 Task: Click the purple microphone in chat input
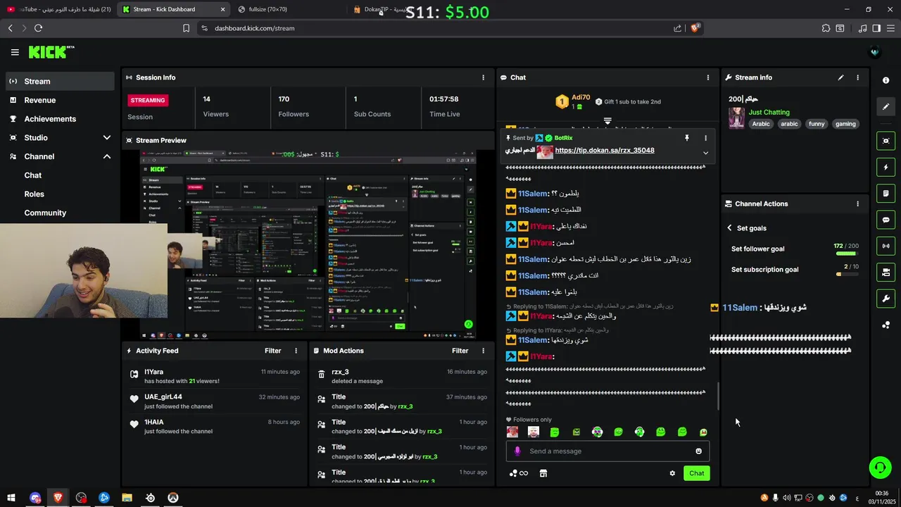(x=517, y=451)
